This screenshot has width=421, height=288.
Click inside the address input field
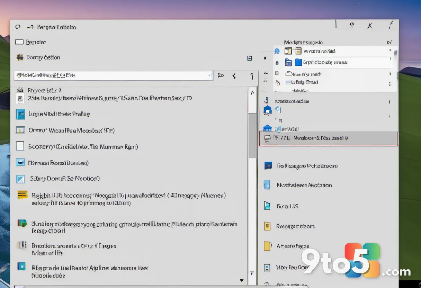(x=113, y=75)
